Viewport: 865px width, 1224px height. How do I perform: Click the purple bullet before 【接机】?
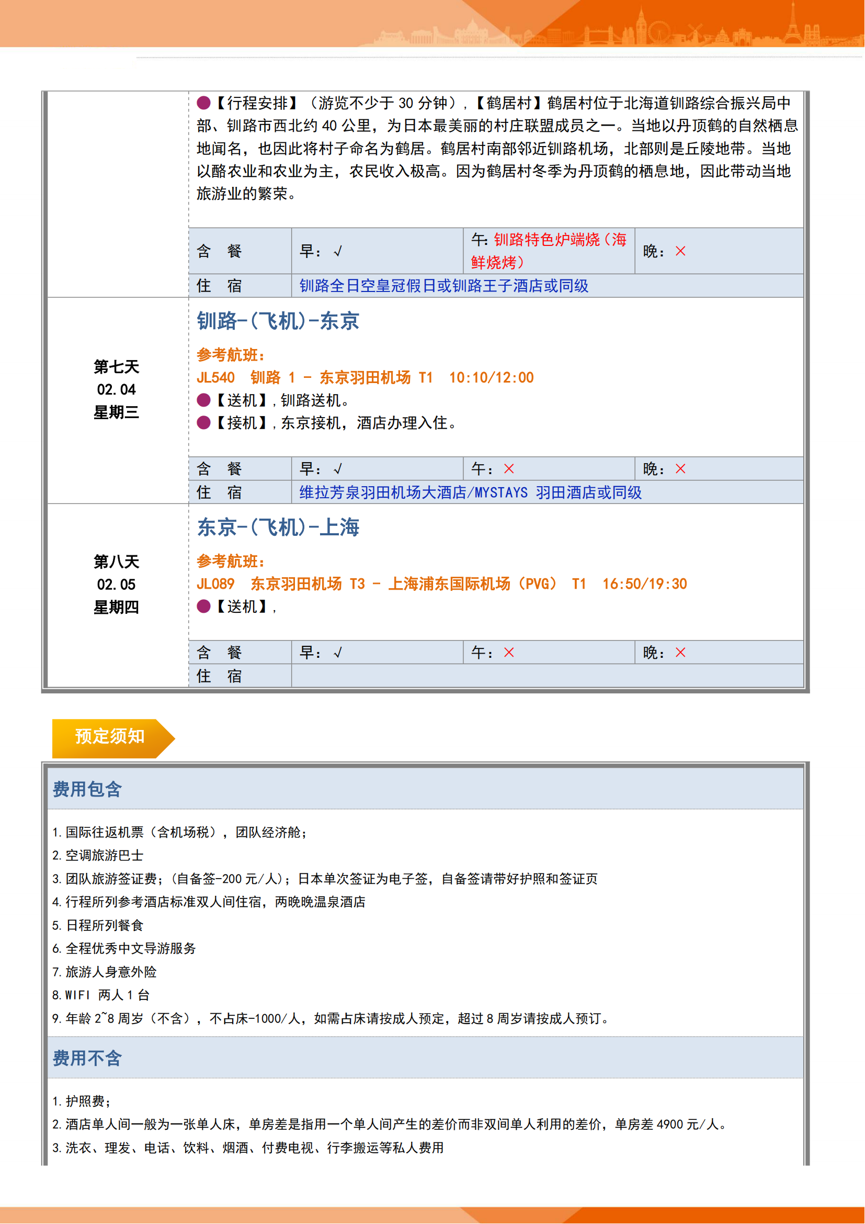pyautogui.click(x=203, y=423)
